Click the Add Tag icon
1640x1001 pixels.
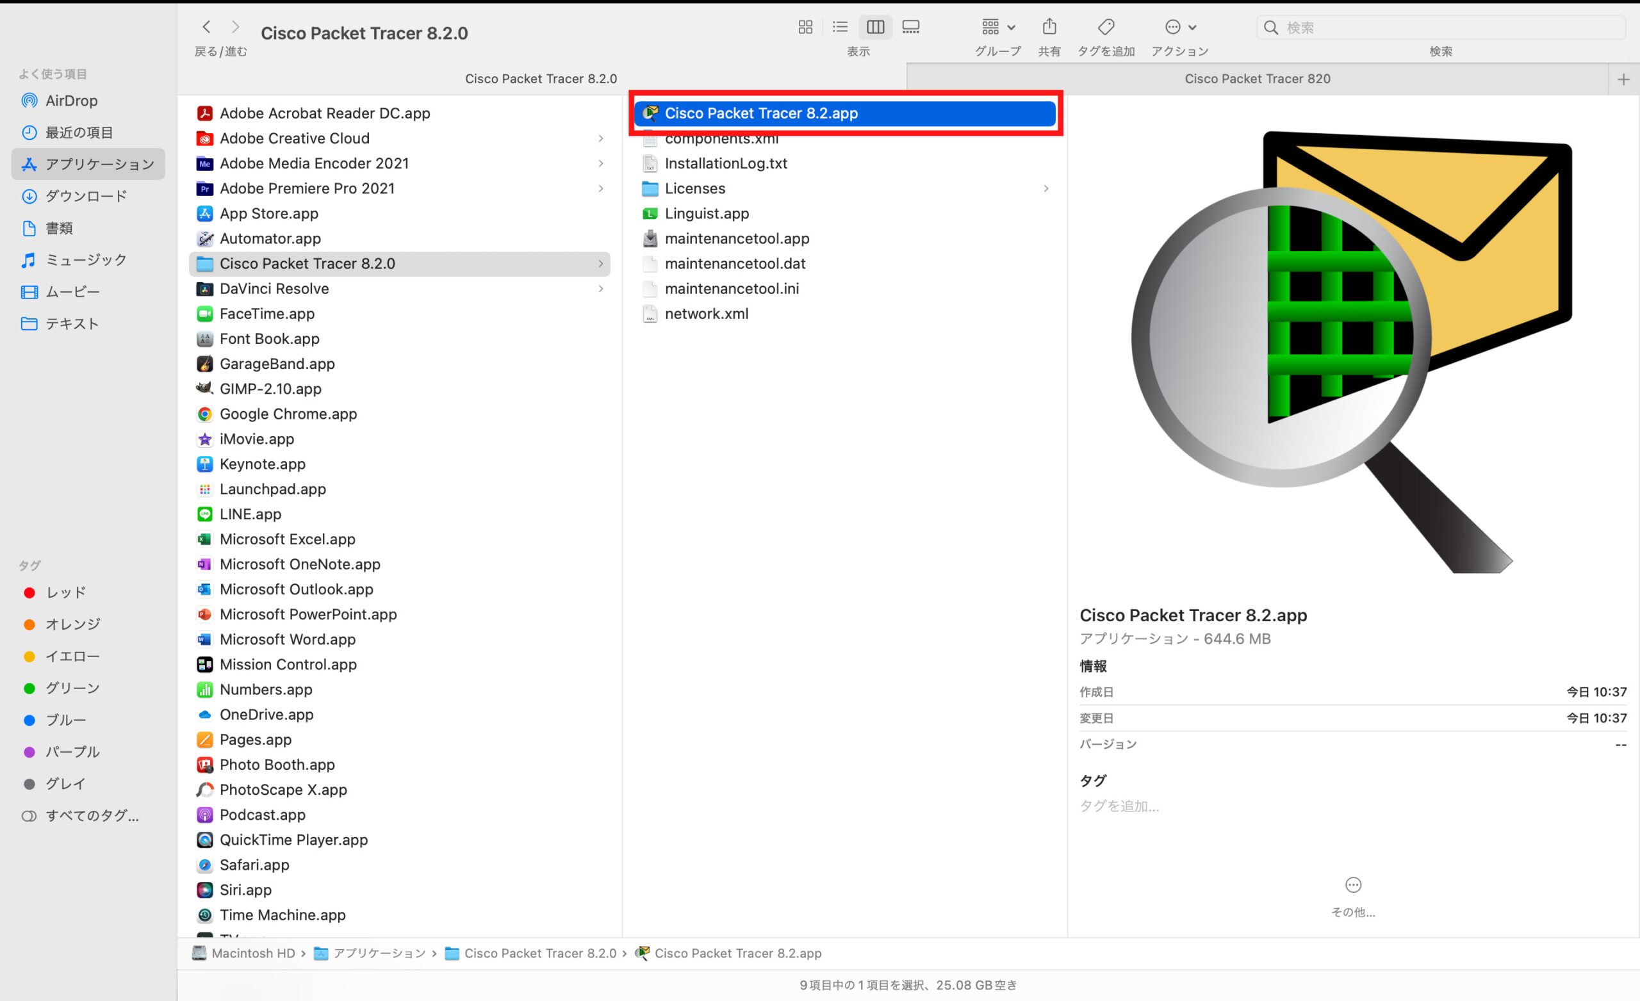click(1106, 28)
